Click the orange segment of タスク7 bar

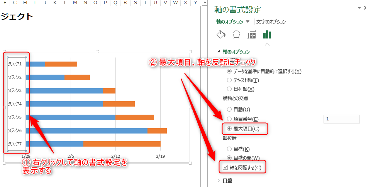pos(122,144)
